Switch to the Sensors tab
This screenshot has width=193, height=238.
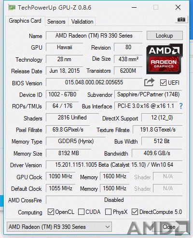click(x=56, y=22)
